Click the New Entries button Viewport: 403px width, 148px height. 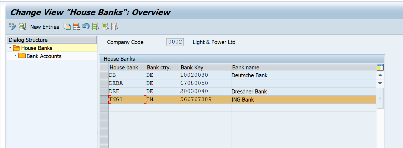point(45,27)
